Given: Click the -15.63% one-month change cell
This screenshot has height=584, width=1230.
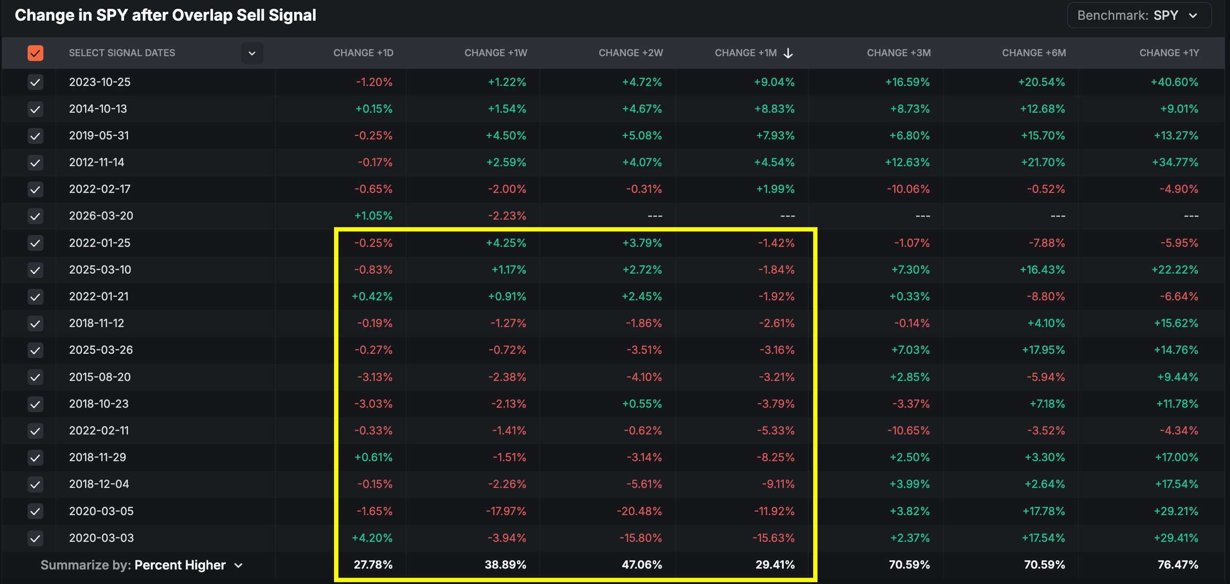Looking at the screenshot, I should pos(773,538).
